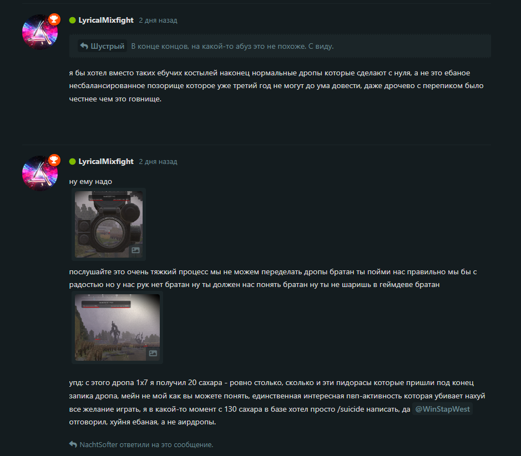Click image icon on landscape screenshot thumbnail
This screenshot has width=521, height=456.
point(153,353)
